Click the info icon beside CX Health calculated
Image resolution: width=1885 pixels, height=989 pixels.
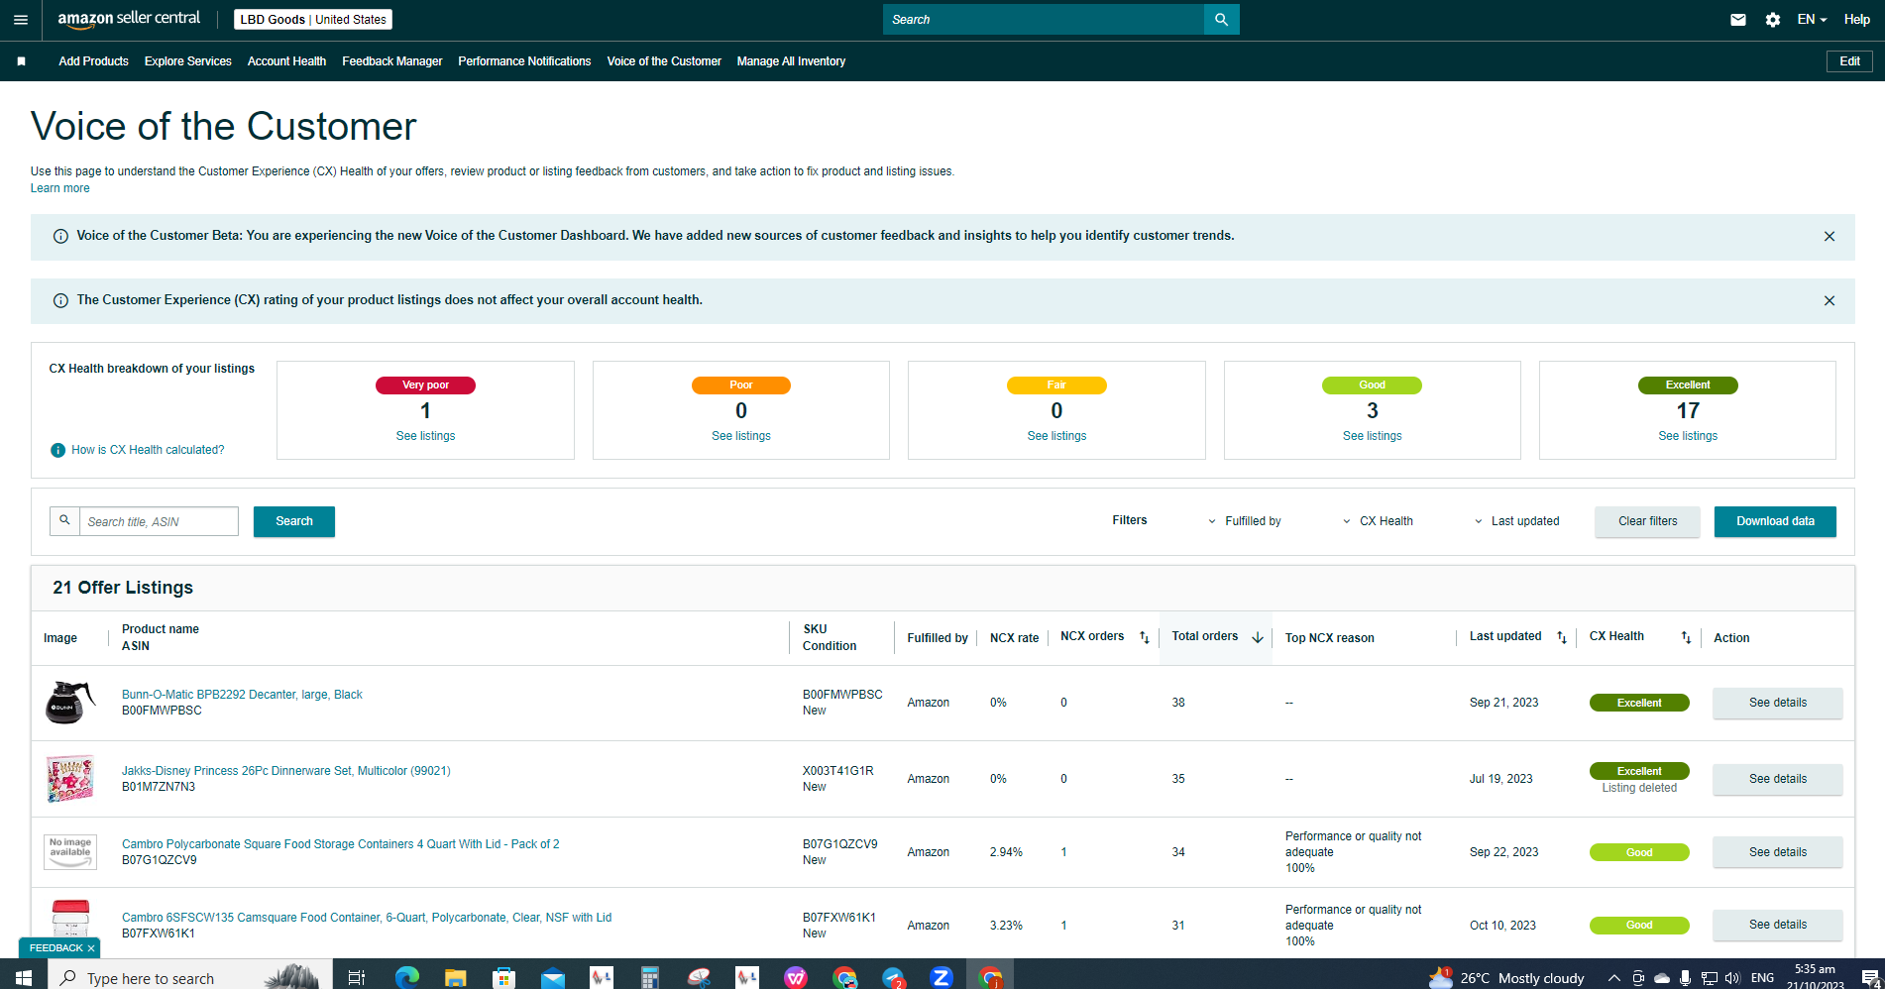pyautogui.click(x=58, y=450)
